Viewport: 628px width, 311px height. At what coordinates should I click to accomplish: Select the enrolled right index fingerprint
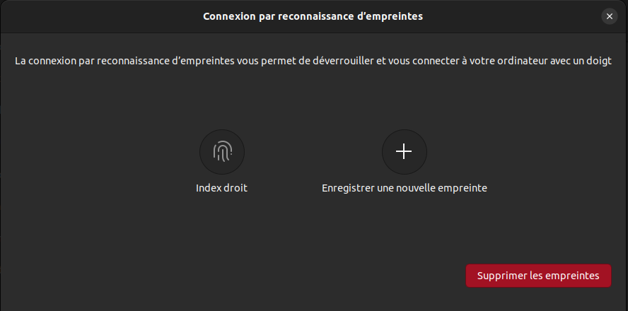(222, 151)
